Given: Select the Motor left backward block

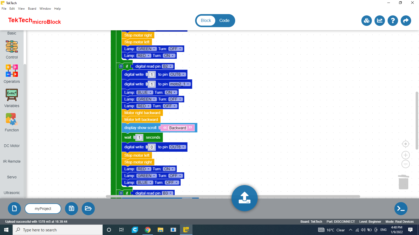Looking at the screenshot, I should pyautogui.click(x=141, y=120).
